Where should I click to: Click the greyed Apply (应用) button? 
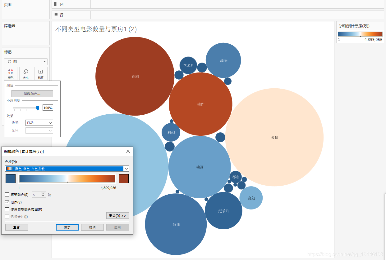(117, 227)
